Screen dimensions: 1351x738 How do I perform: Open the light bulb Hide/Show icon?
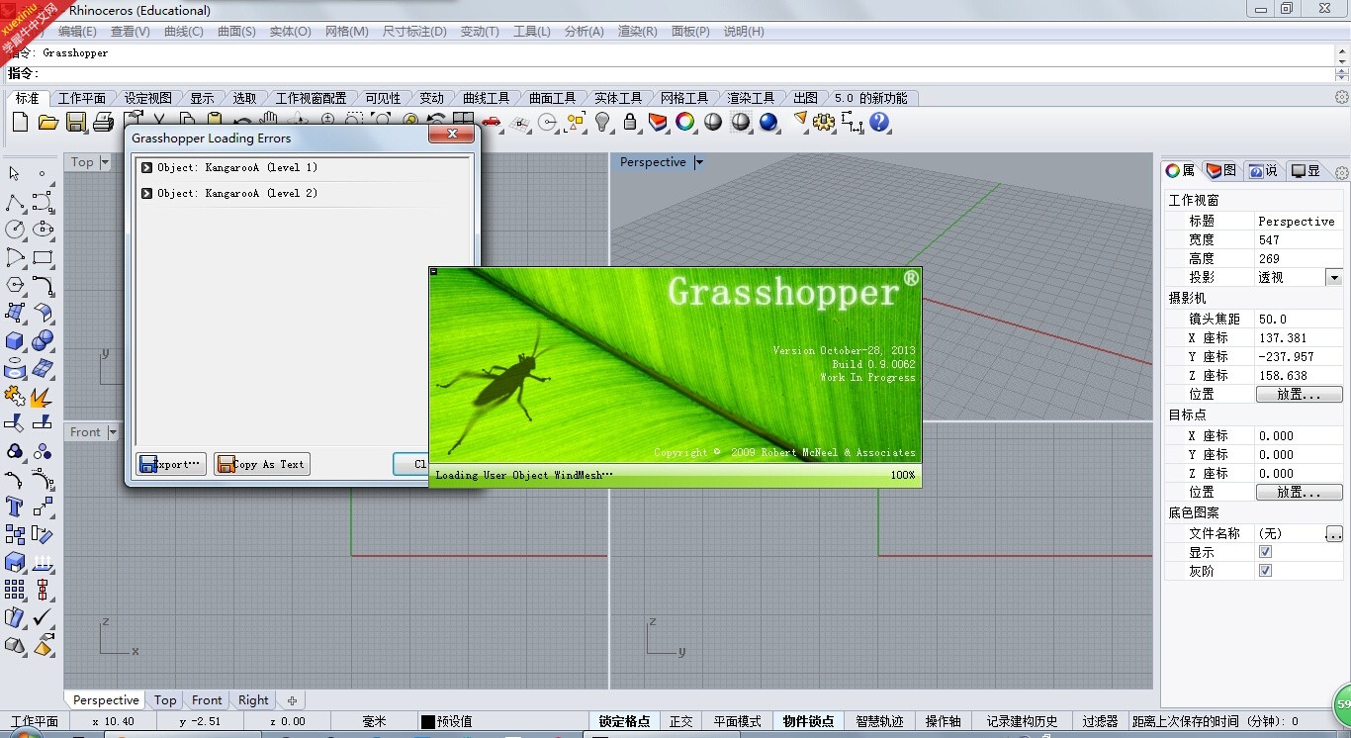pos(602,123)
